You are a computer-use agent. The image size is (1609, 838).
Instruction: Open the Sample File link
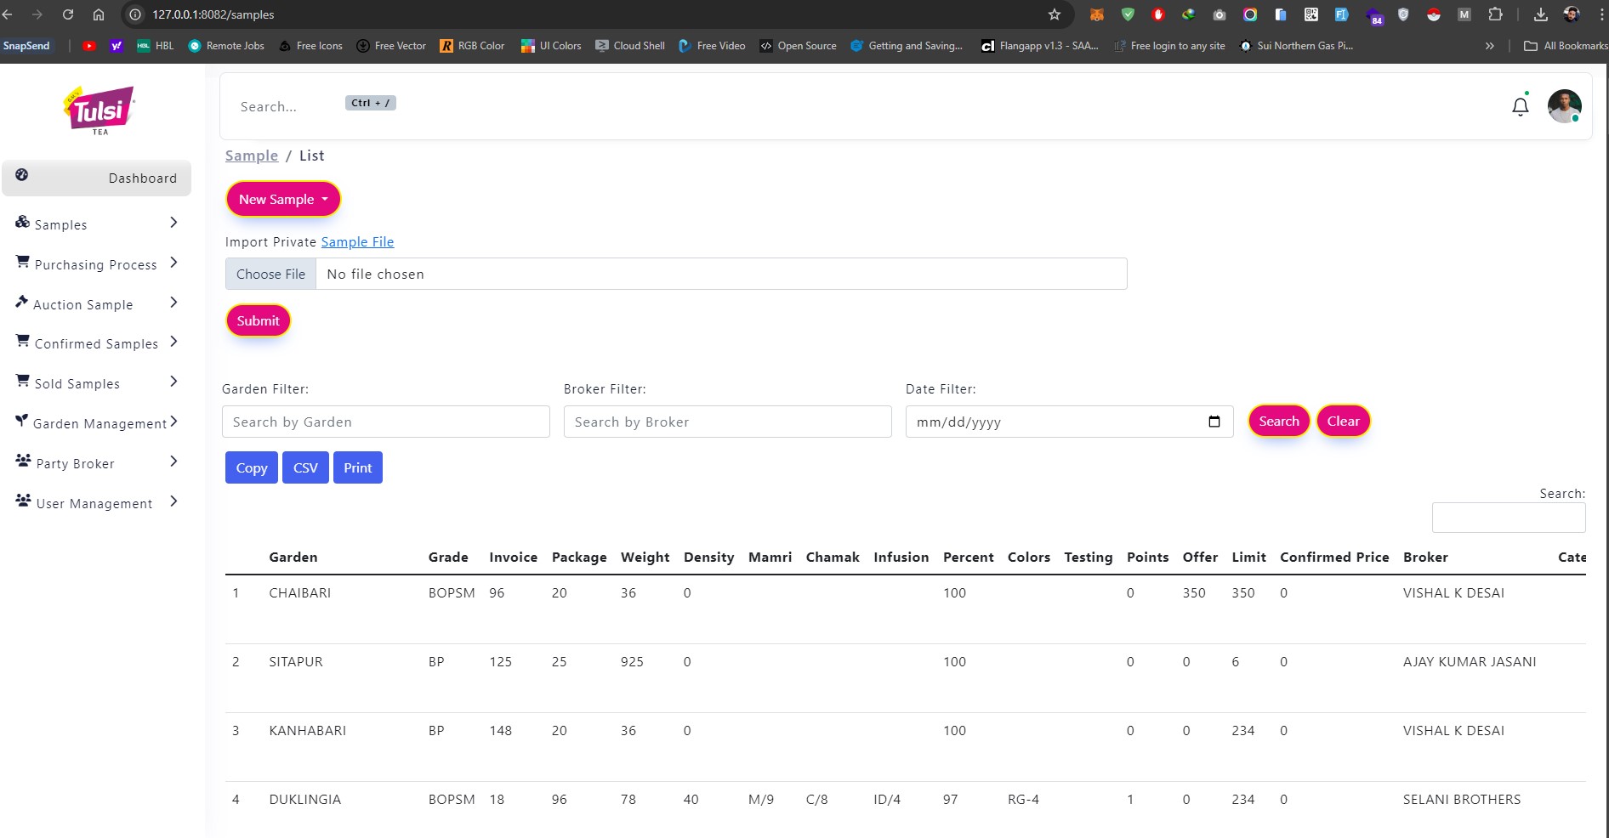coord(357,242)
